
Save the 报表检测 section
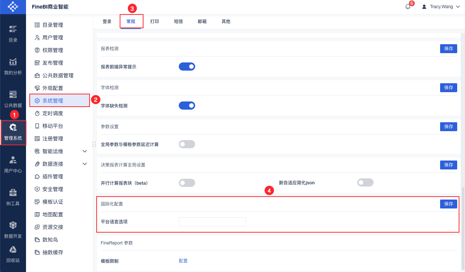coord(449,49)
